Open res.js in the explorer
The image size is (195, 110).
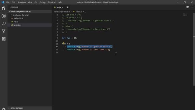[x=30, y=22]
